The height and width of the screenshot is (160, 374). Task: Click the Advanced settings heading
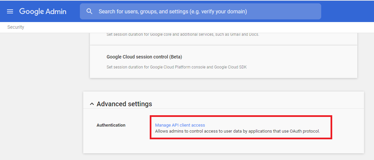point(124,104)
